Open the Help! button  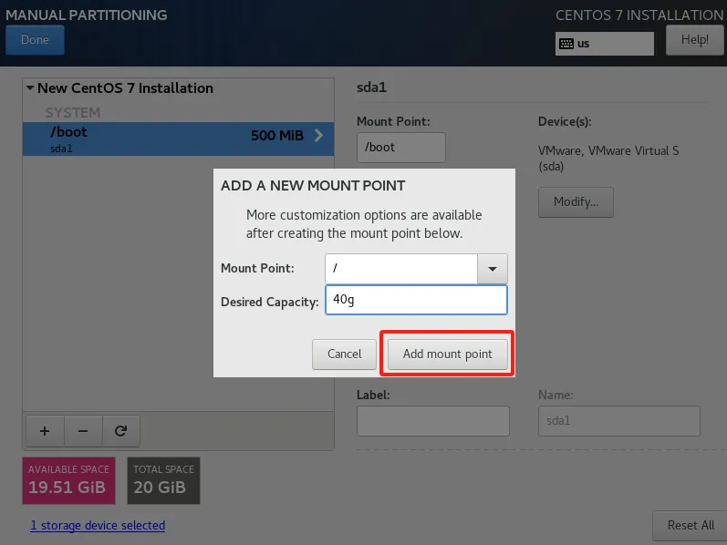click(x=694, y=40)
